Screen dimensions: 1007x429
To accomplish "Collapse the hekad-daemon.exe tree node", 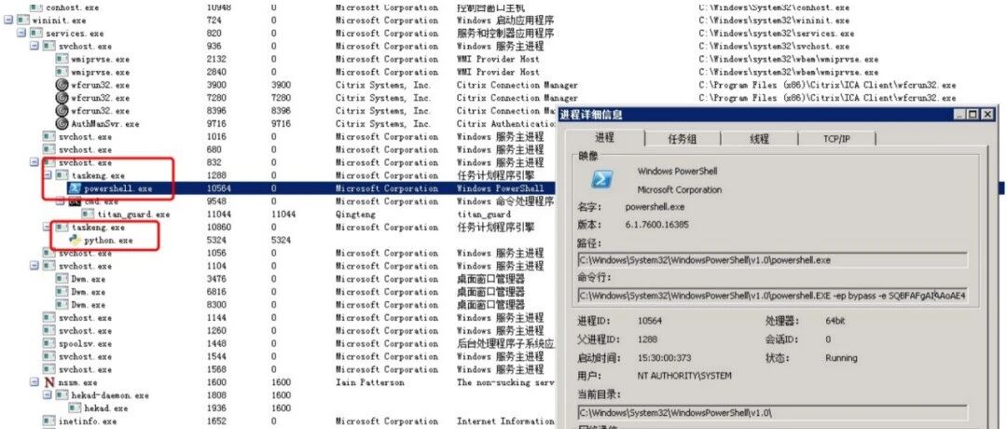I will pos(47,395).
